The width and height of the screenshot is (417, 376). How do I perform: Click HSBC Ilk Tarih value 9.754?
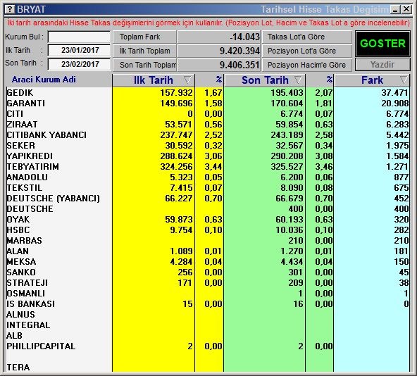[x=181, y=230]
